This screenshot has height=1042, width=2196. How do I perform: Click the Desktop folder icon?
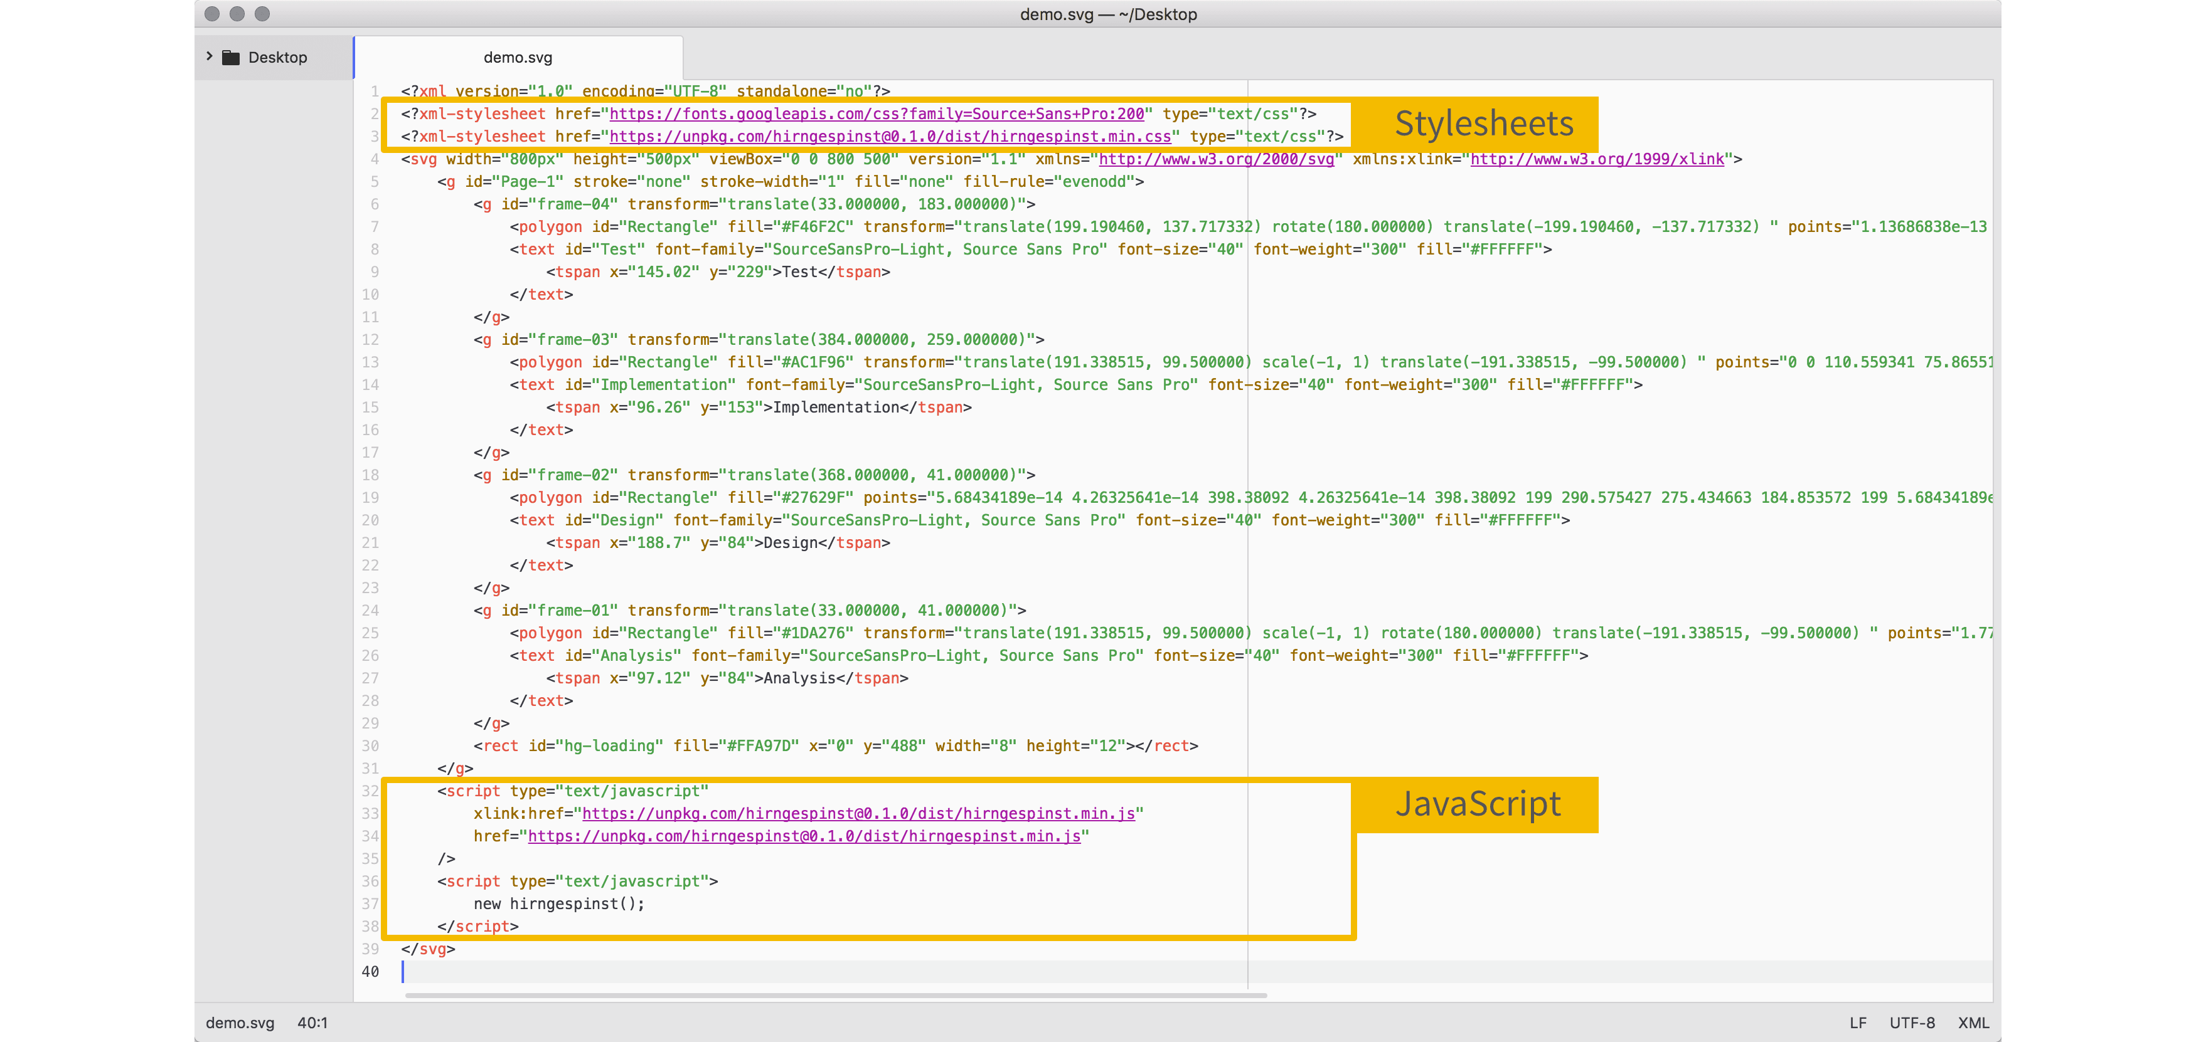coord(231,58)
